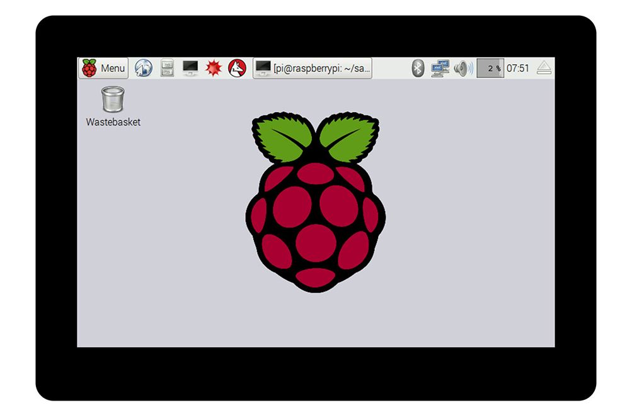The image size is (620, 410).
Task: Click the 07:51 clock in the panel
Action: coord(518,68)
